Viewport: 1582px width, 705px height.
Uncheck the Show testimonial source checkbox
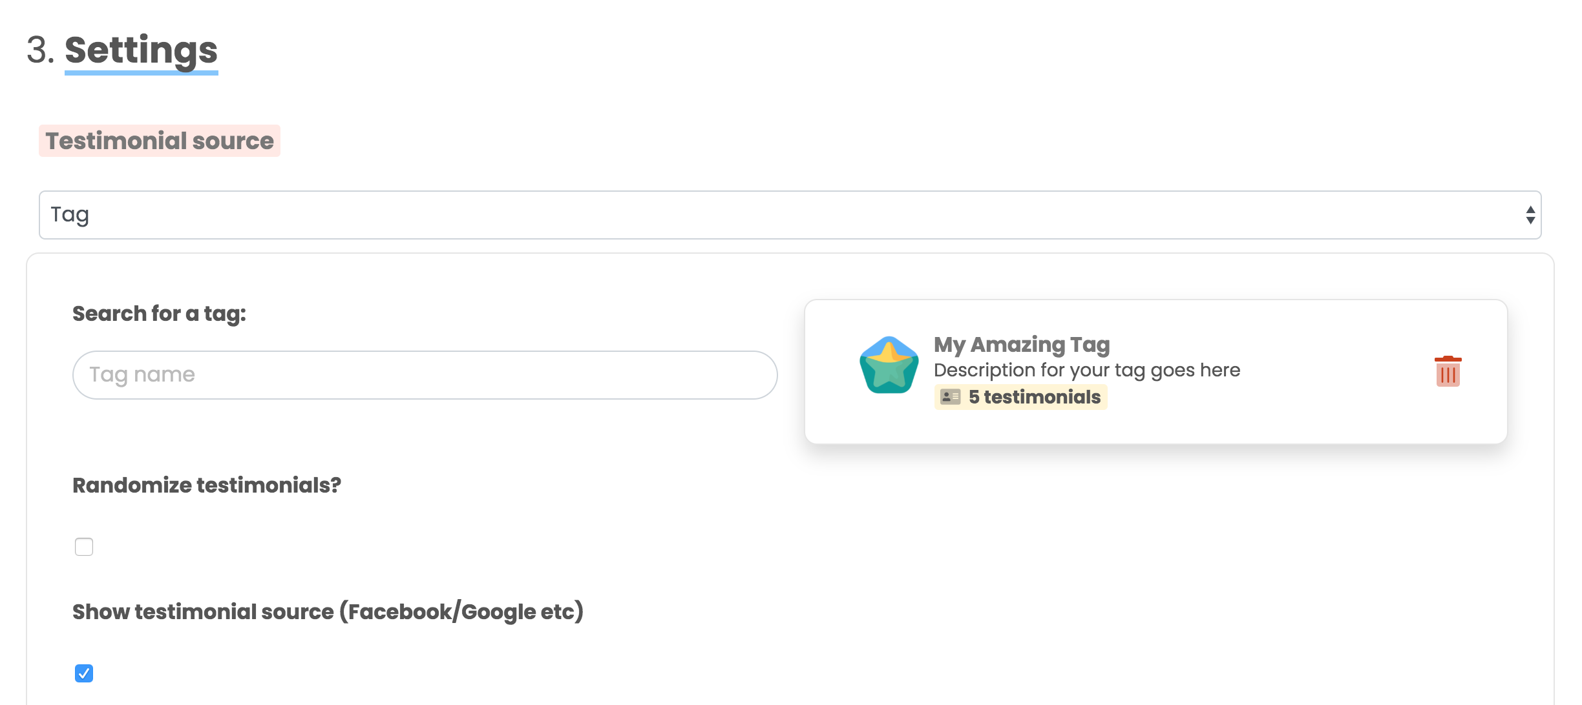tap(84, 673)
